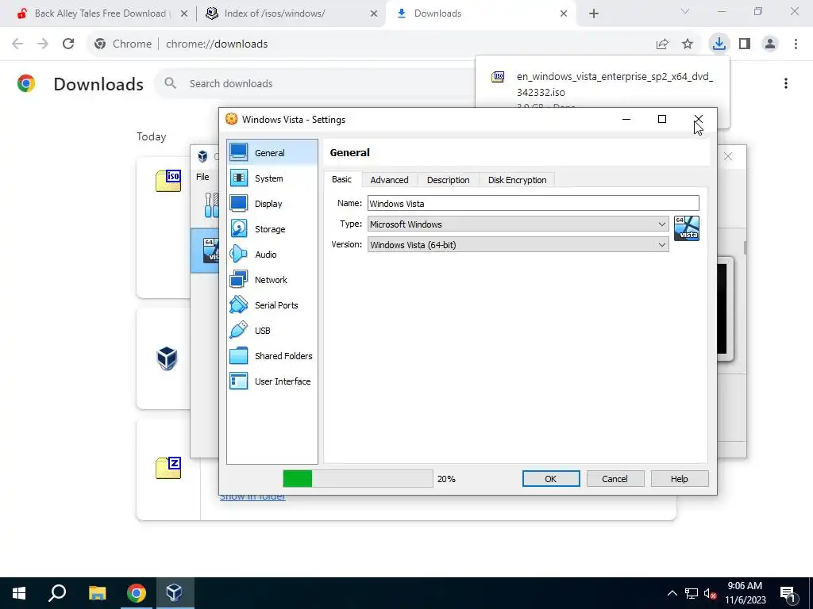Click the Chrome downloads toolbar icon
The height and width of the screenshot is (609, 813).
point(719,44)
